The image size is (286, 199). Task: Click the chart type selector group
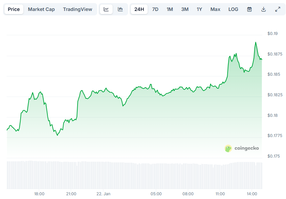tap(113, 9)
